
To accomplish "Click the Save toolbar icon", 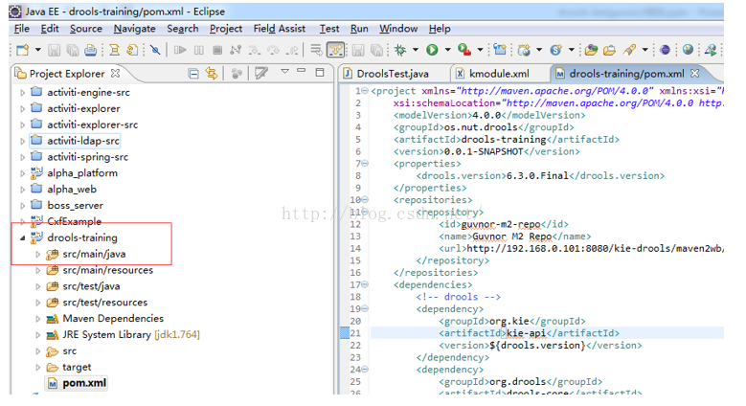I will (55, 50).
